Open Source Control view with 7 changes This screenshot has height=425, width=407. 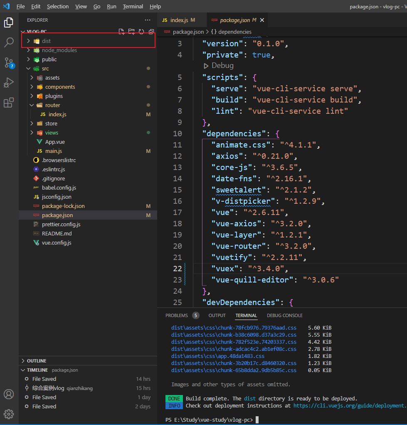click(9, 63)
